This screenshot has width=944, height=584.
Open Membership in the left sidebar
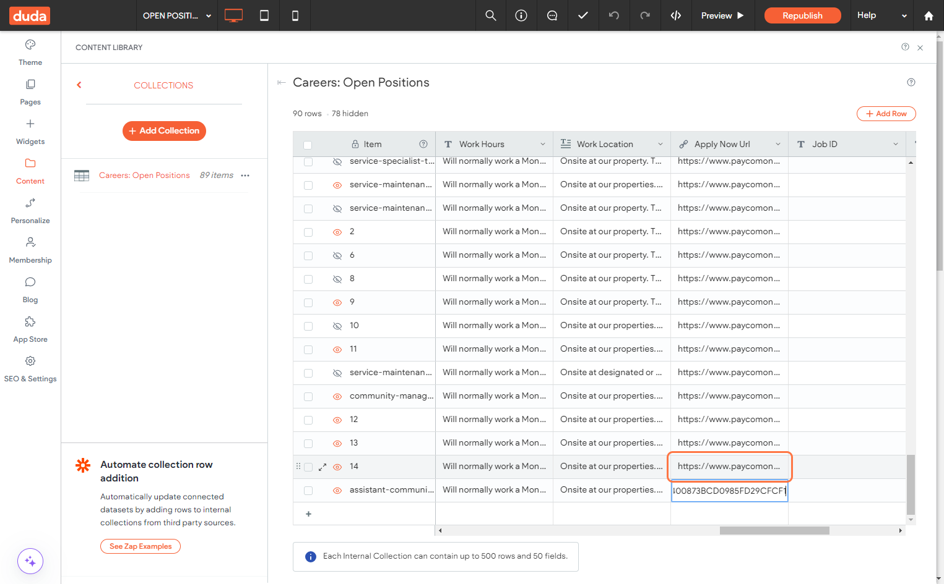click(30, 250)
